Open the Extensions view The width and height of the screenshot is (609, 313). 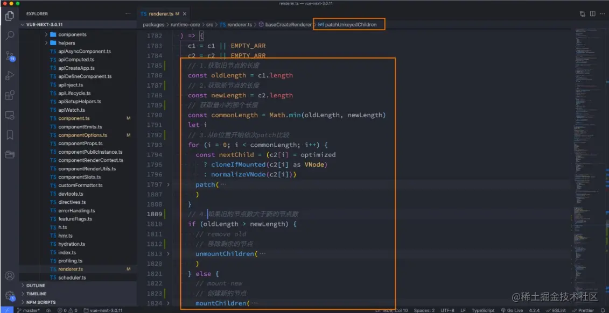[10, 95]
